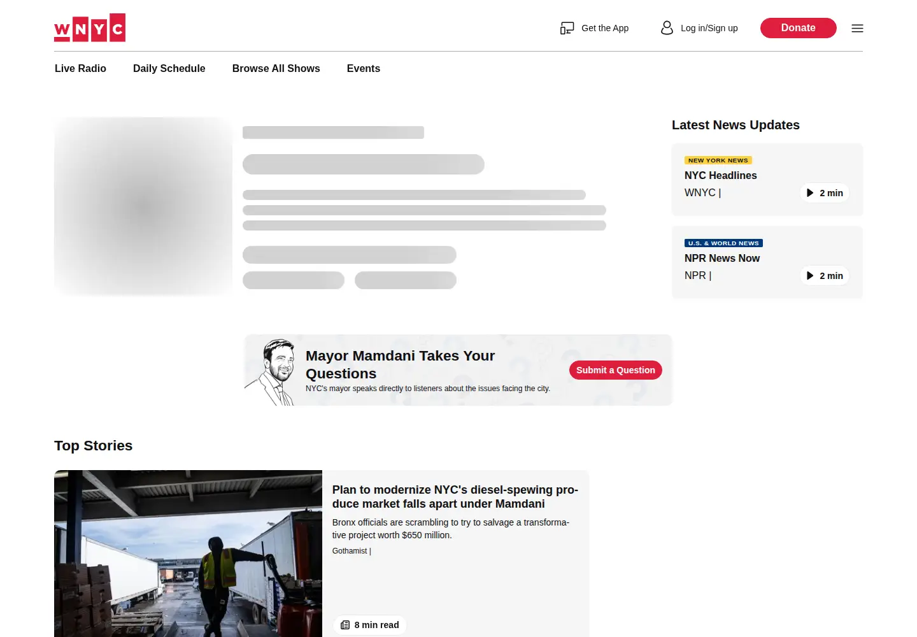Viewport: 917px width, 637px height.
Task: Click the Top Stories heading
Action: click(x=93, y=446)
